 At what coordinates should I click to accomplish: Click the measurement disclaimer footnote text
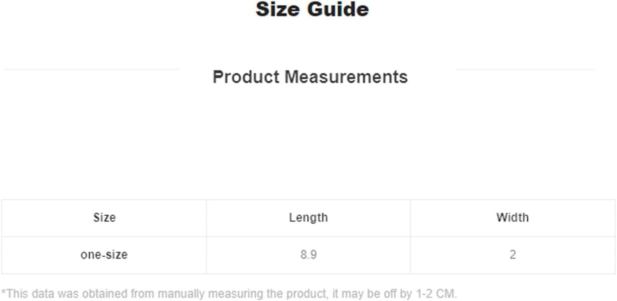[229, 293]
